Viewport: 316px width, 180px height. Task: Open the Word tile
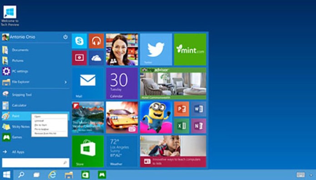click(199, 109)
